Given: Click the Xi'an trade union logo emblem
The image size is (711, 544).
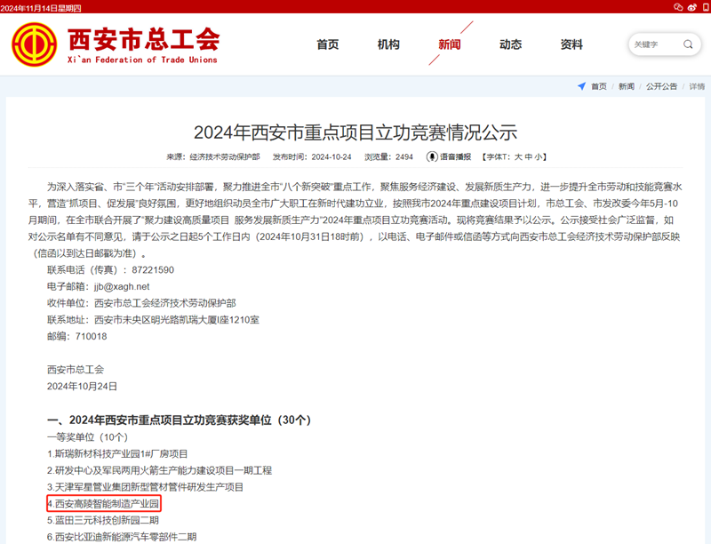Looking at the screenshot, I should coord(35,44).
